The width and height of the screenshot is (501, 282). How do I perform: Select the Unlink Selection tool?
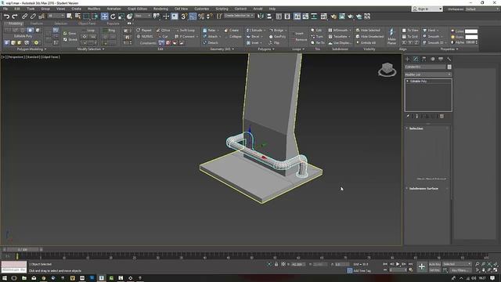point(33,16)
